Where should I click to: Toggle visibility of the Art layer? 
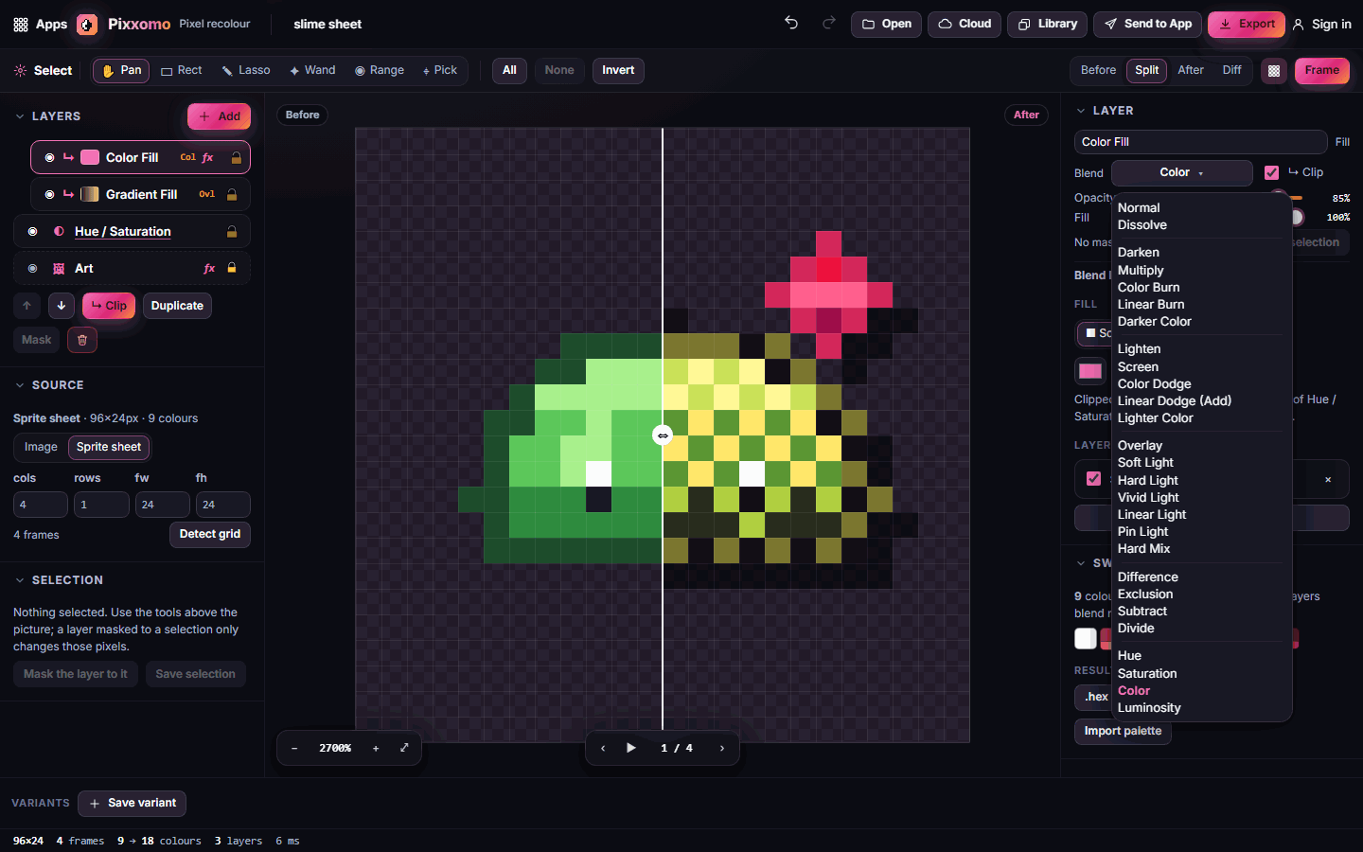pyautogui.click(x=32, y=269)
